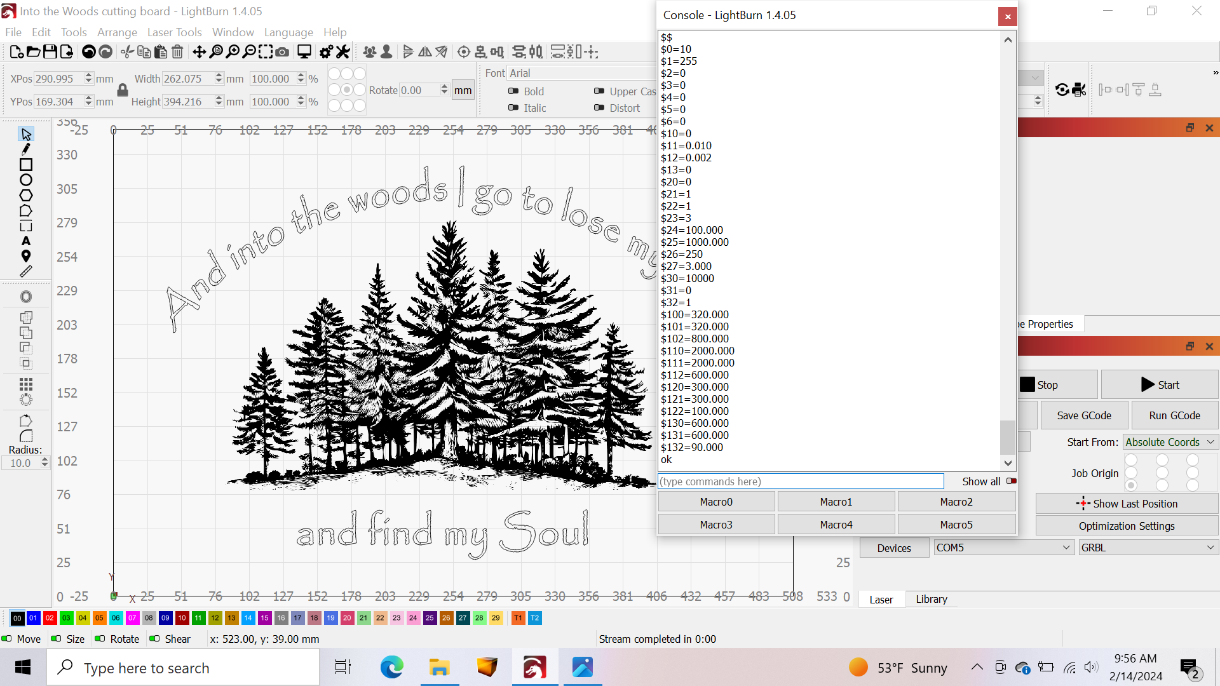The height and width of the screenshot is (686, 1220).
Task: Click the New file icon
Action: [x=17, y=52]
